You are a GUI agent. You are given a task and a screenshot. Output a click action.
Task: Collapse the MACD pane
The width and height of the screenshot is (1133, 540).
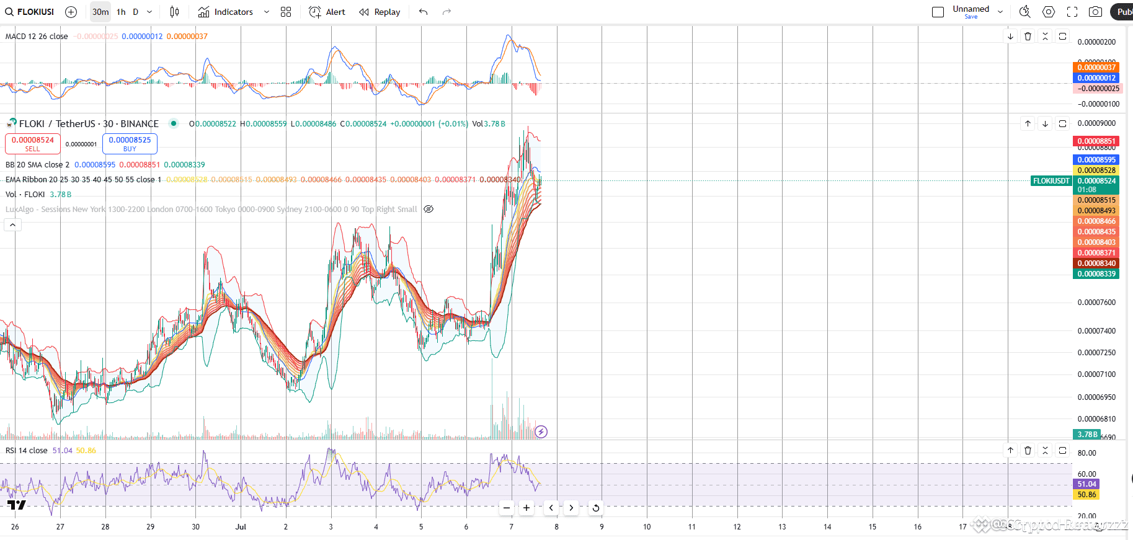pyautogui.click(x=1046, y=37)
